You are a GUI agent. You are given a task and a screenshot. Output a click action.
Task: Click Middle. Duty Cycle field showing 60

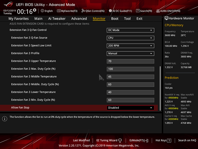click(130, 84)
